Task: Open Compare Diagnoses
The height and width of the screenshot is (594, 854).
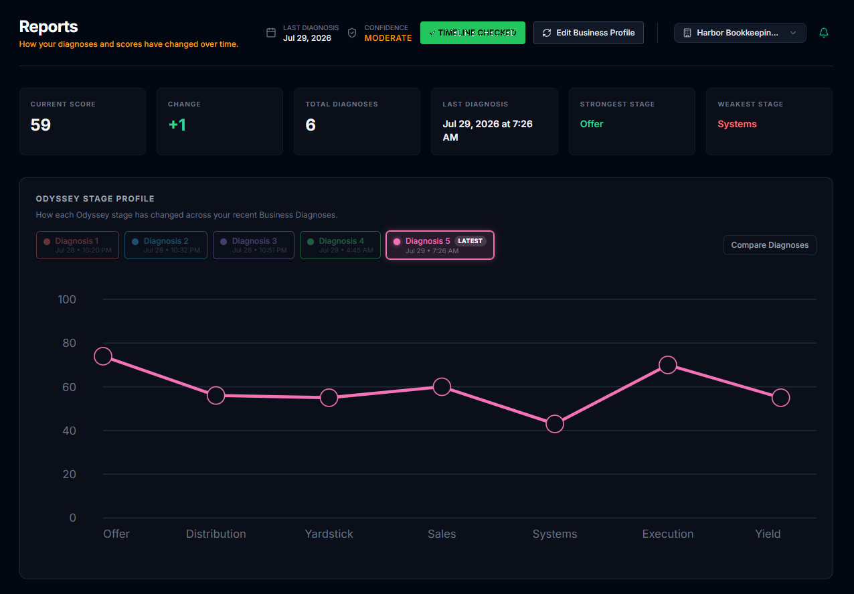Action: [x=770, y=245]
